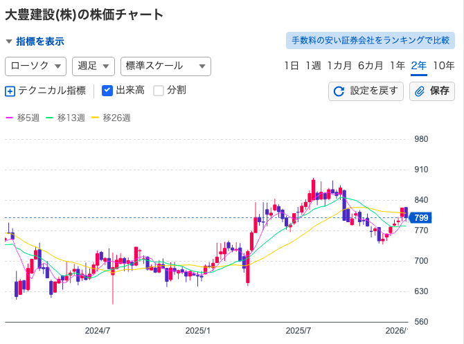Image resolution: width=464 pixels, height=344 pixels.
Task: Enable the 分割 split checkbox
Action: 159,90
